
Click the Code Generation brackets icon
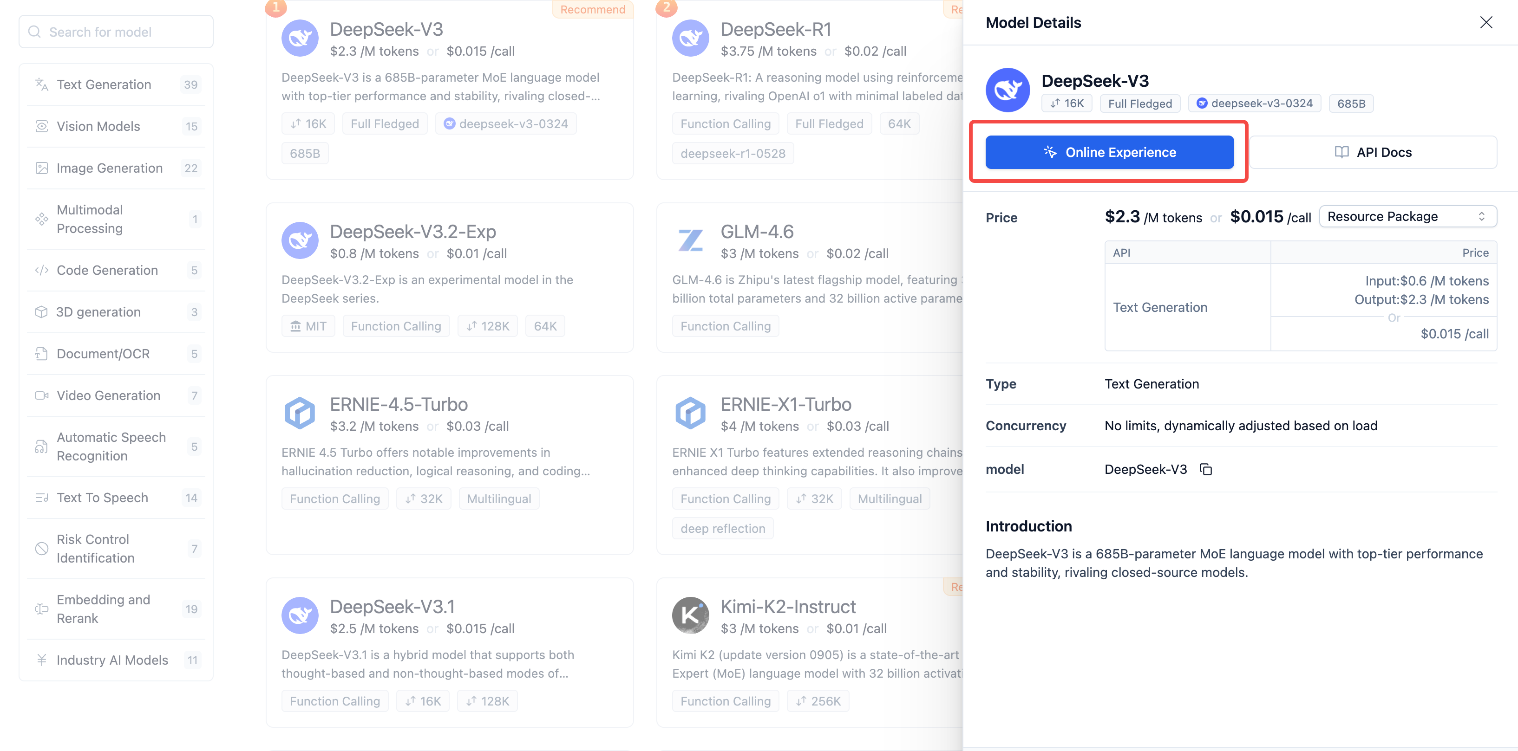pyautogui.click(x=41, y=270)
